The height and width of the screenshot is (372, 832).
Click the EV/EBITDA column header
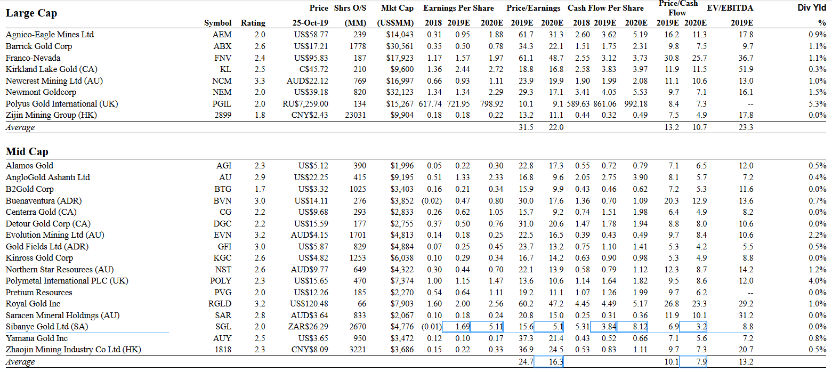(729, 8)
